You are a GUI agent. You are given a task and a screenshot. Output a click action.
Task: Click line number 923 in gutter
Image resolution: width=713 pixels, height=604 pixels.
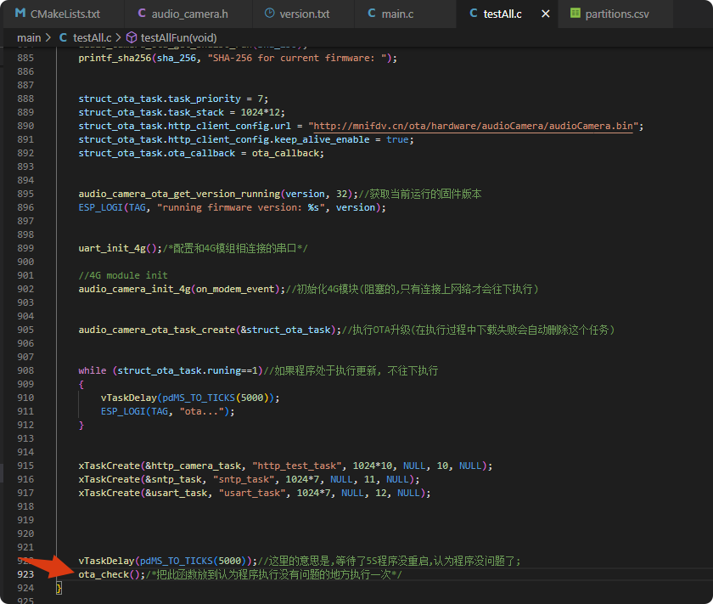click(x=25, y=574)
